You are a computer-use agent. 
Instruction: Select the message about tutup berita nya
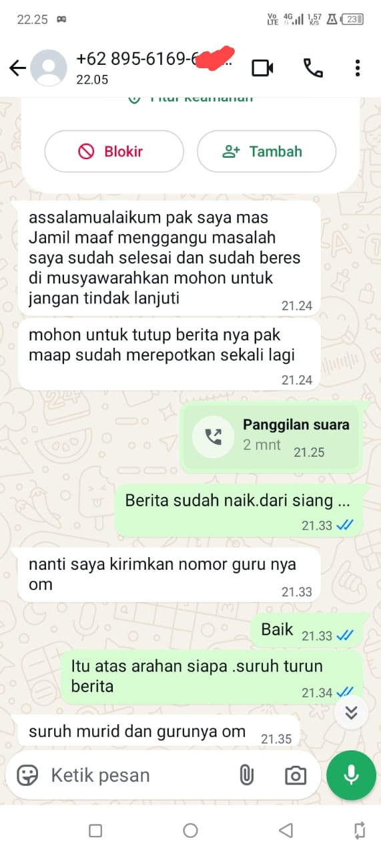(169, 354)
